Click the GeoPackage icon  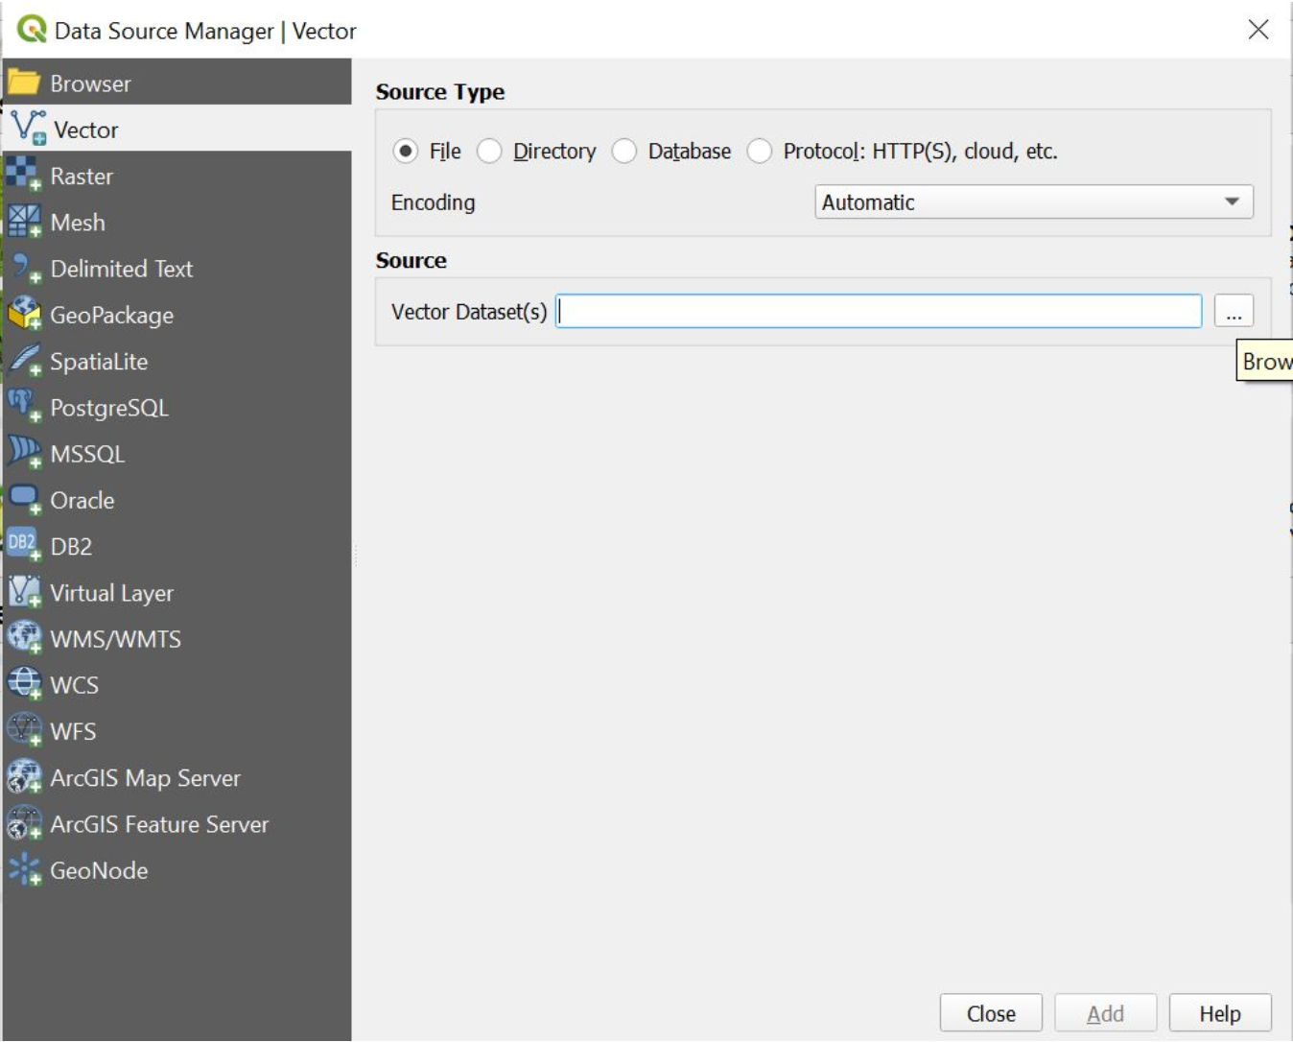click(x=111, y=315)
